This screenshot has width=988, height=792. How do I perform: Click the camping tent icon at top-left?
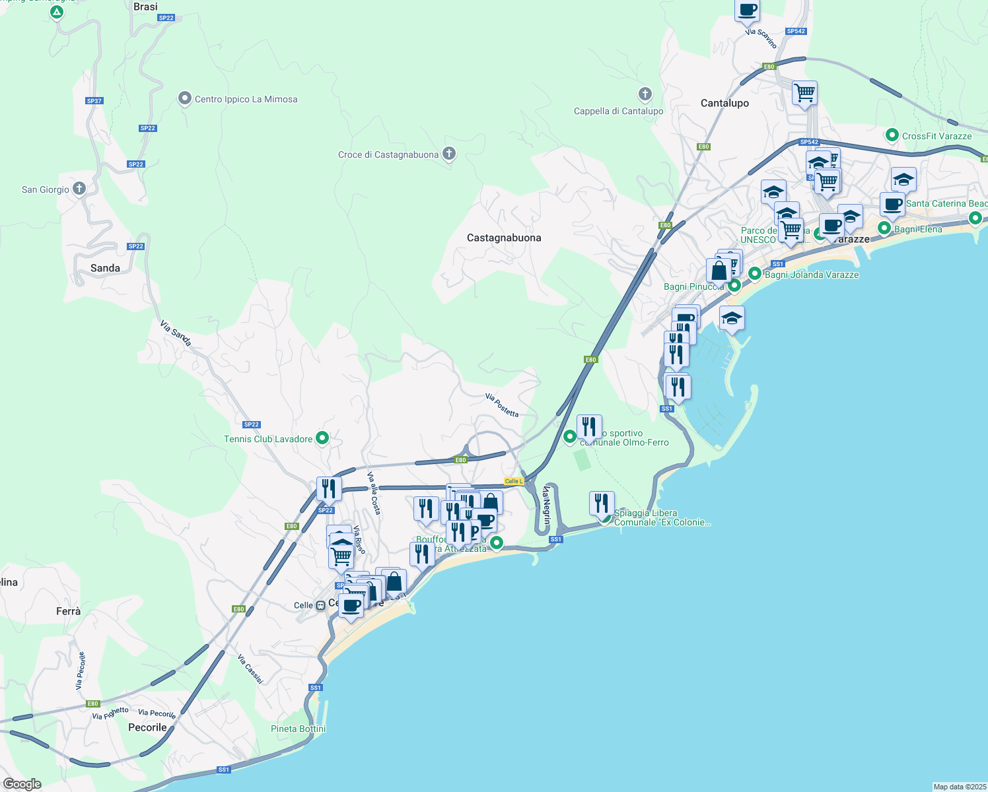[x=56, y=12]
